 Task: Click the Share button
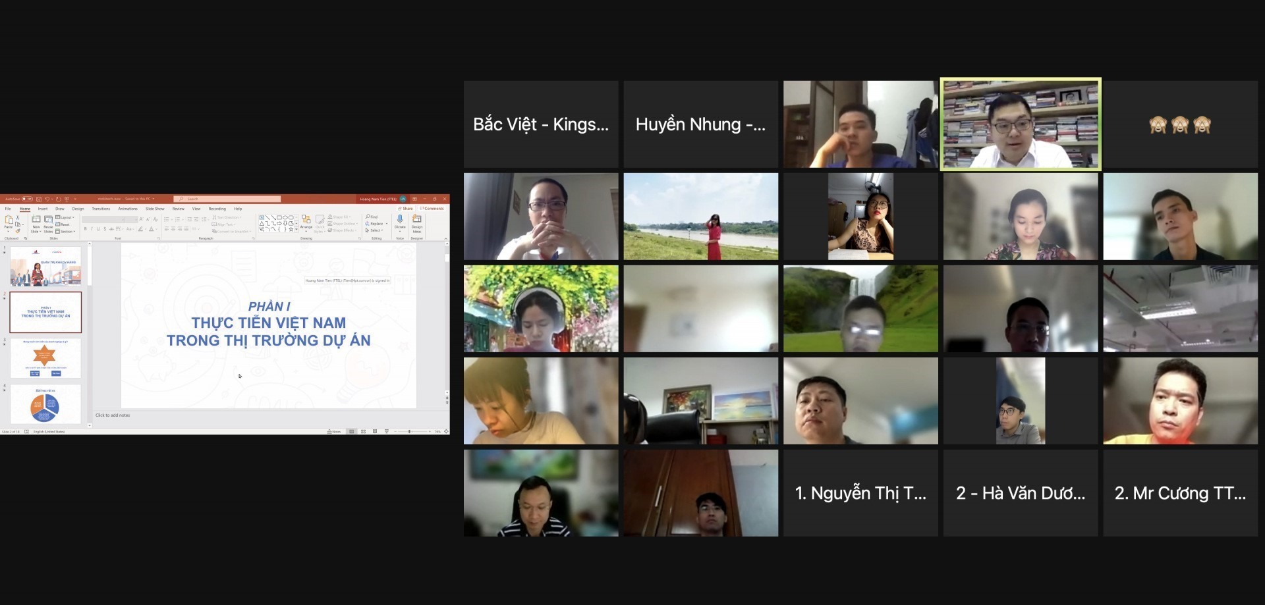[406, 209]
